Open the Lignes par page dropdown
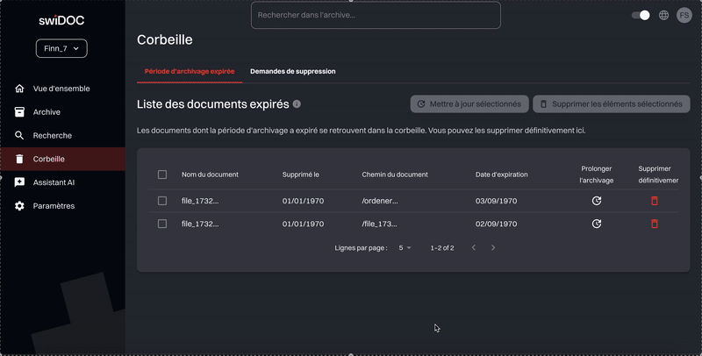 coord(405,248)
